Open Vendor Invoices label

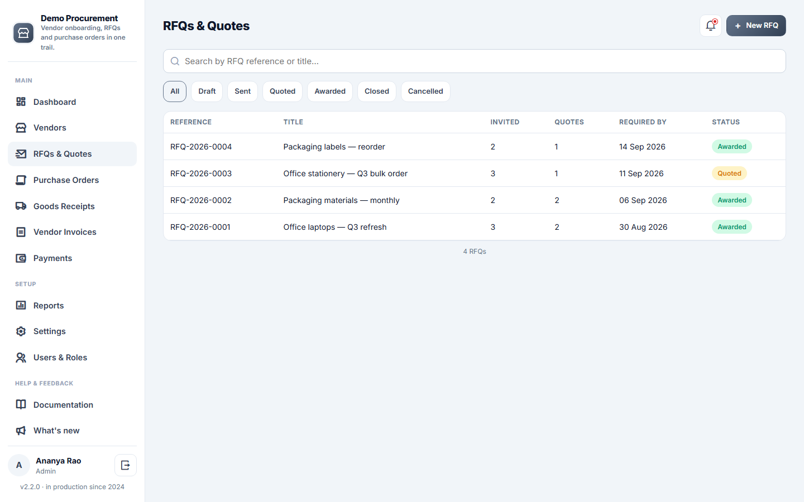pyautogui.click(x=65, y=232)
